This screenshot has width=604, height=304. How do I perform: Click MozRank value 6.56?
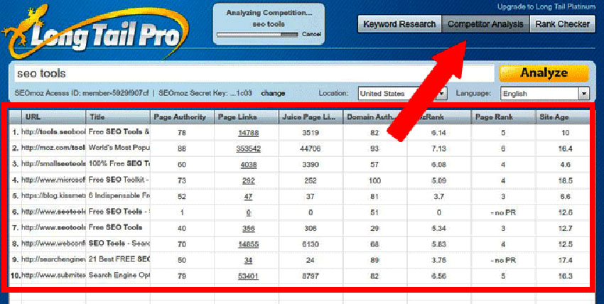pyautogui.click(x=438, y=276)
